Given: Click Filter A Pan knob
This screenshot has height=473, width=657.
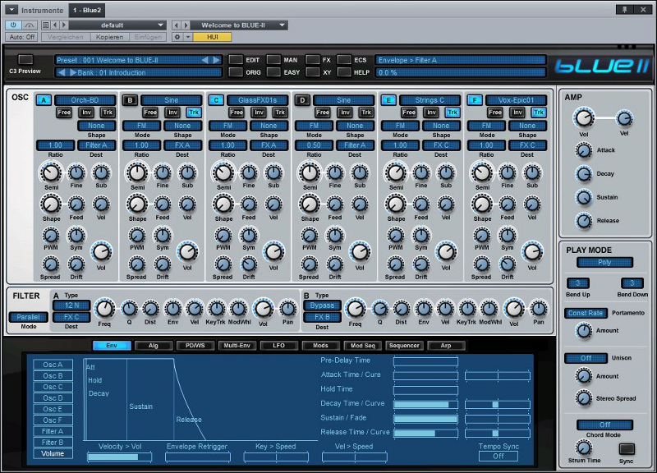Looking at the screenshot, I should coord(287,310).
